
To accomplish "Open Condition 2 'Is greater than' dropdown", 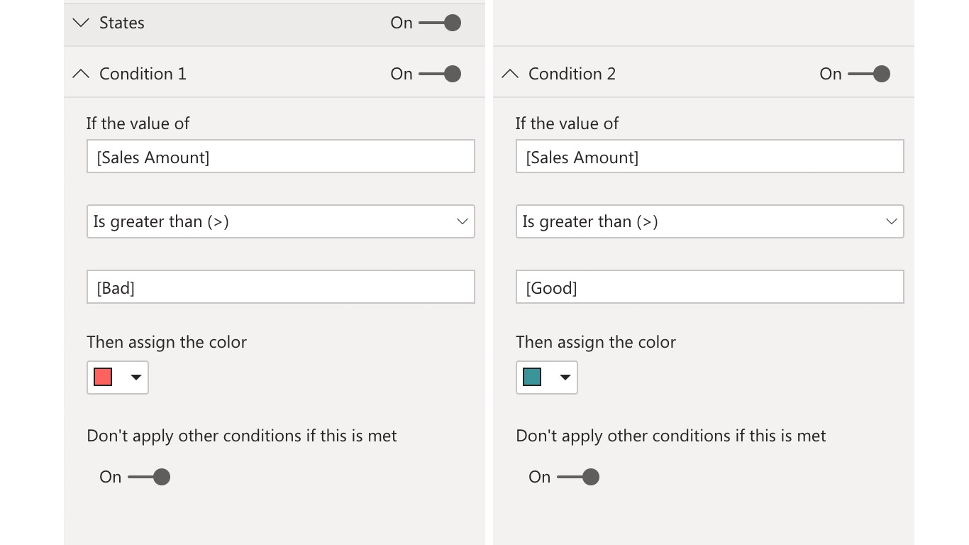I will (709, 221).
